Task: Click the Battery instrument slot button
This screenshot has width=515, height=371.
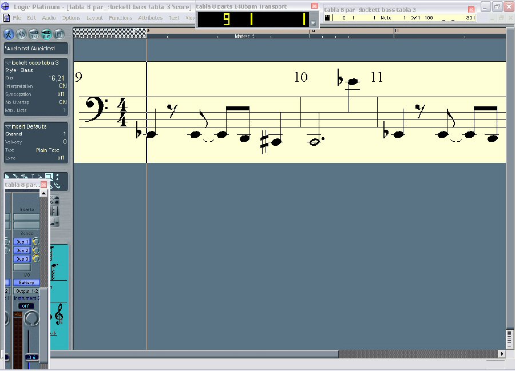Action: click(x=26, y=282)
